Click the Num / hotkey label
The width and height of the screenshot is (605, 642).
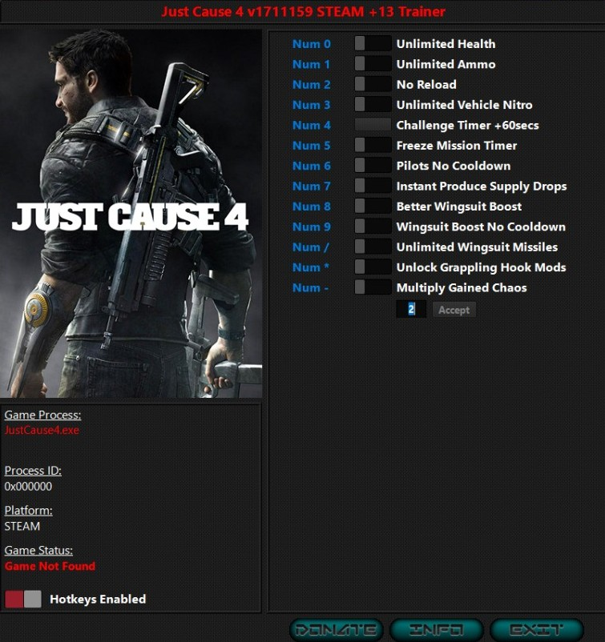tap(311, 247)
